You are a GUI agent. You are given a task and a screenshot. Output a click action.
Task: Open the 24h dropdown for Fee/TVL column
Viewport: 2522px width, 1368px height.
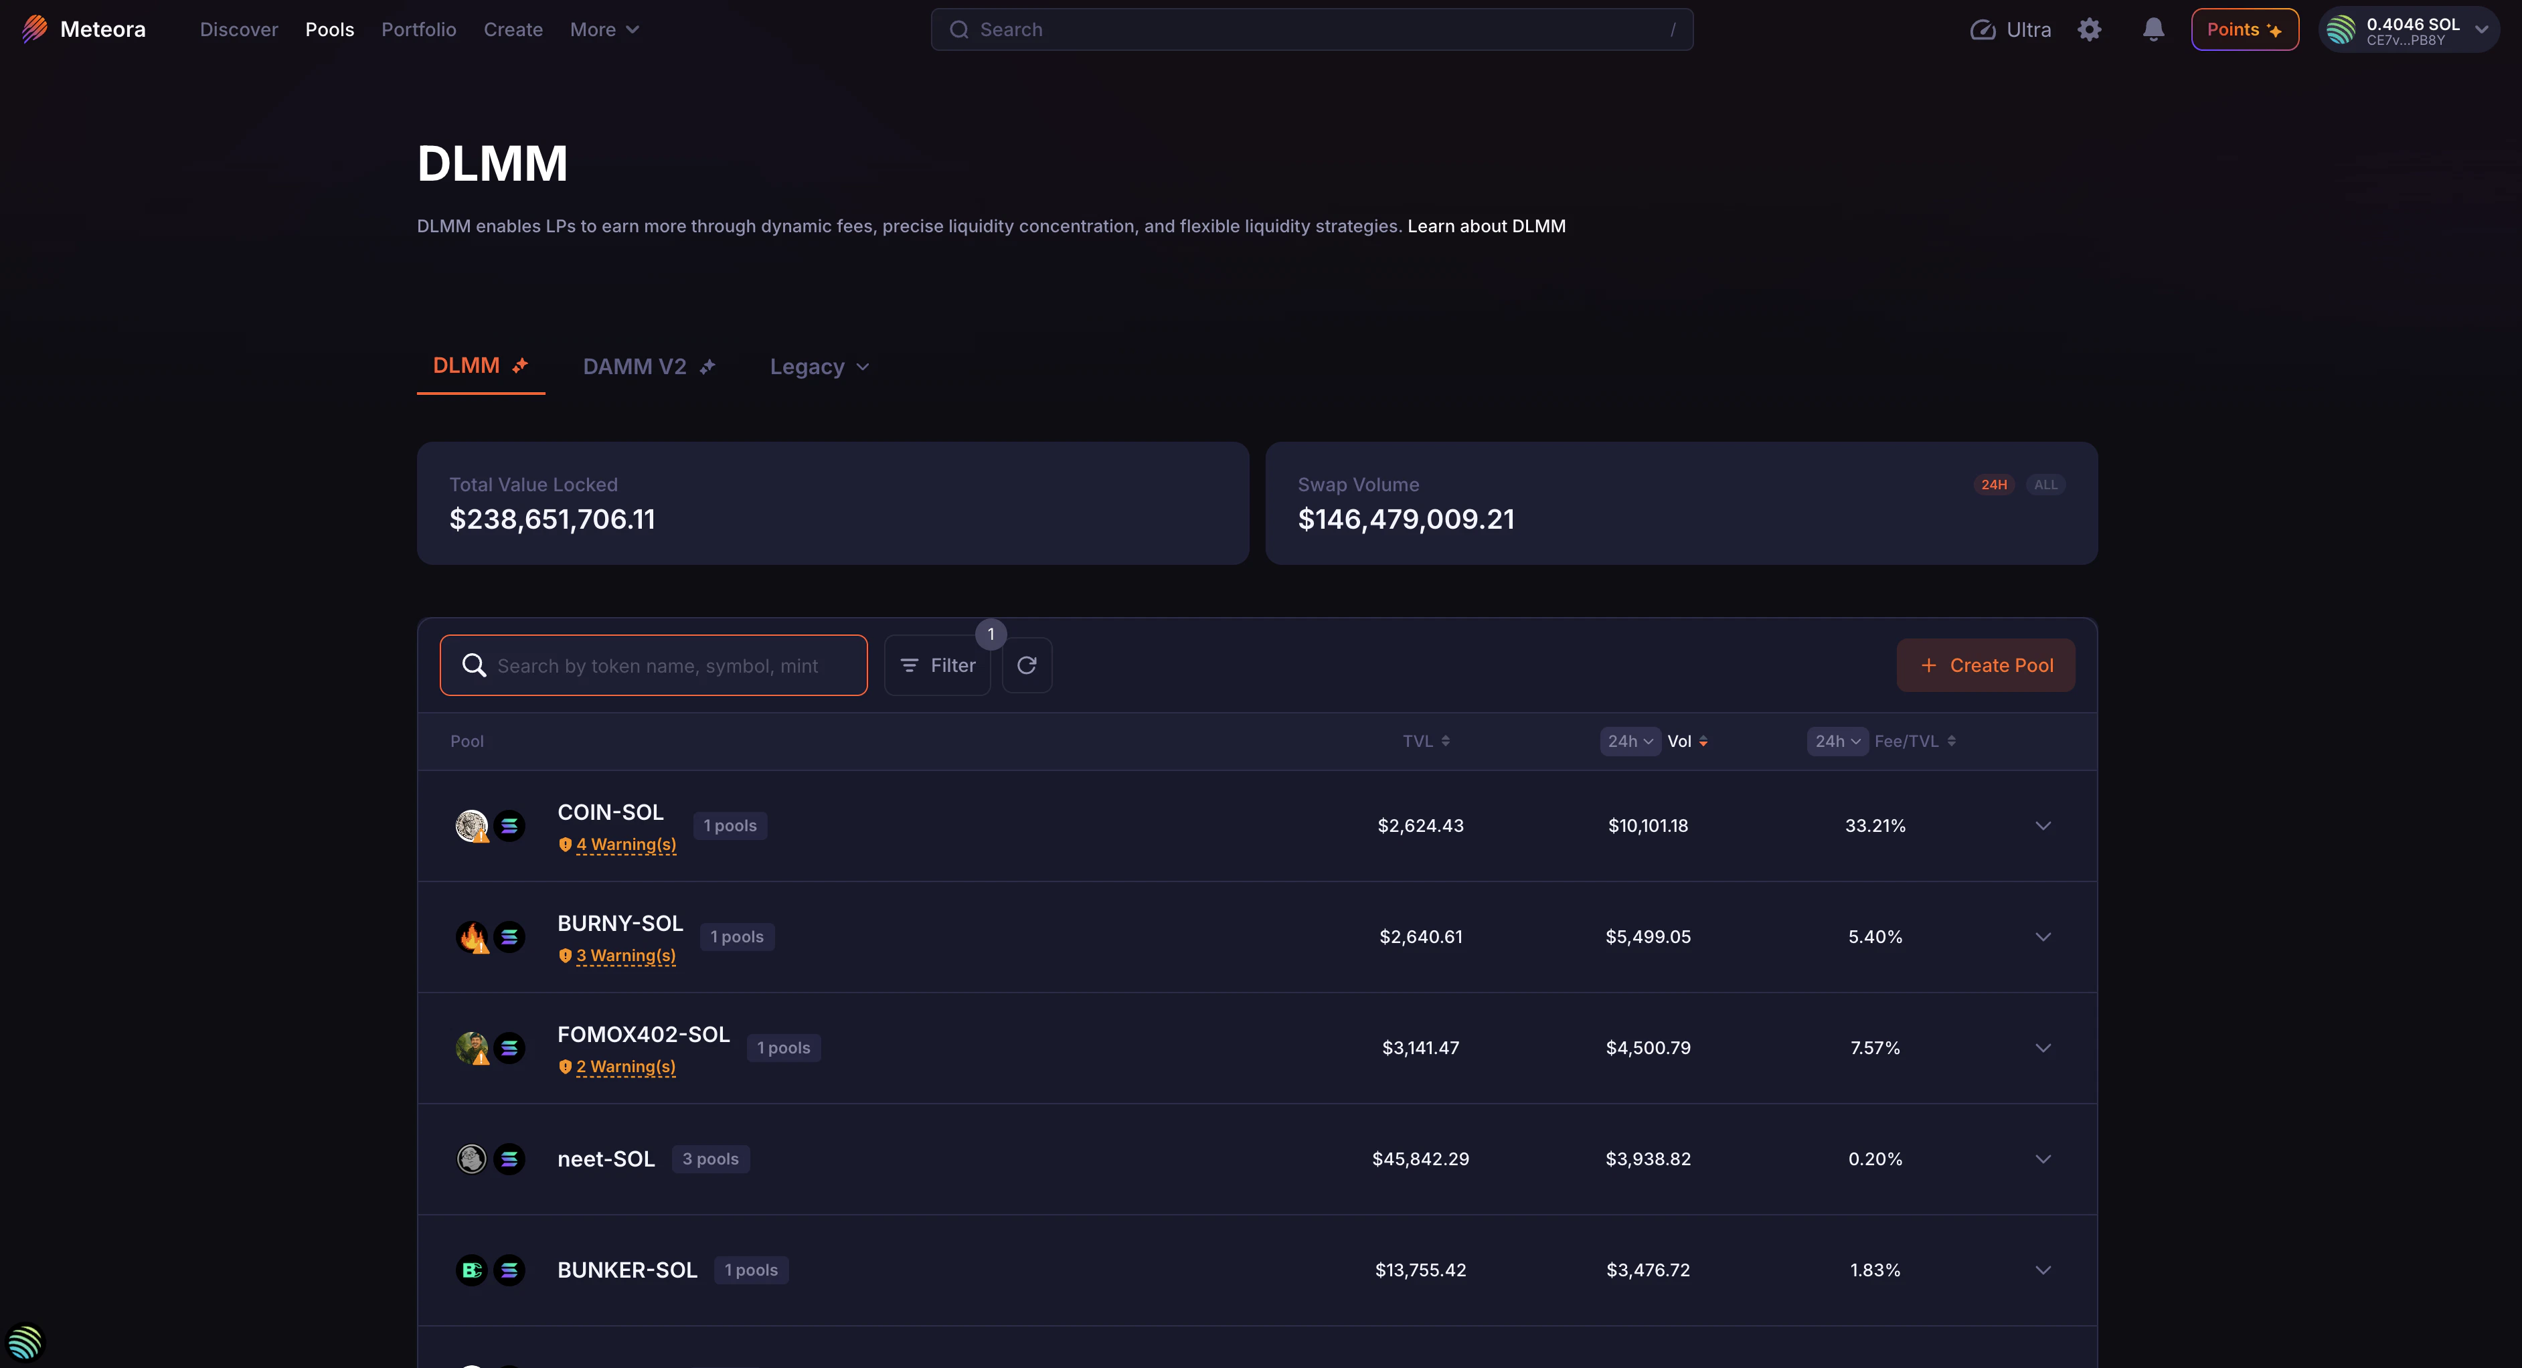tap(1838, 742)
